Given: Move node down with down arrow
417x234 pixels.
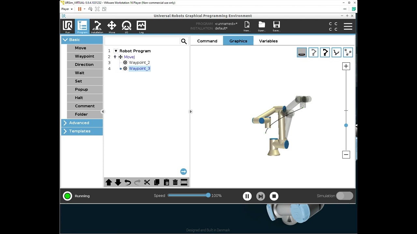Looking at the screenshot, I should (118, 182).
